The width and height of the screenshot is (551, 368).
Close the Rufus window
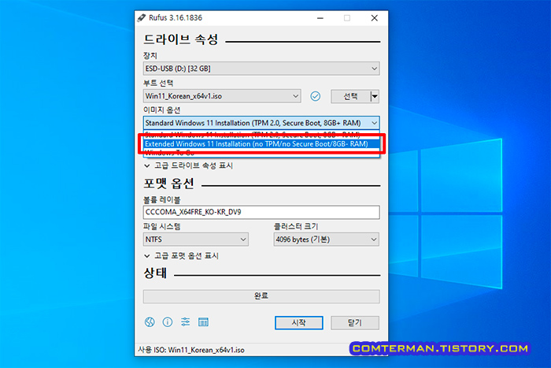(x=375, y=18)
